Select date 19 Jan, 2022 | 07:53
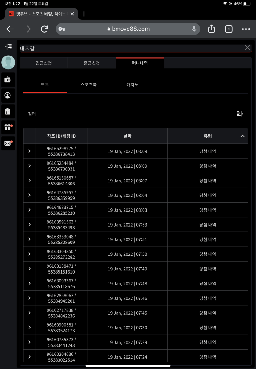Image resolution: width=256 pixels, height=369 pixels. click(x=128, y=225)
